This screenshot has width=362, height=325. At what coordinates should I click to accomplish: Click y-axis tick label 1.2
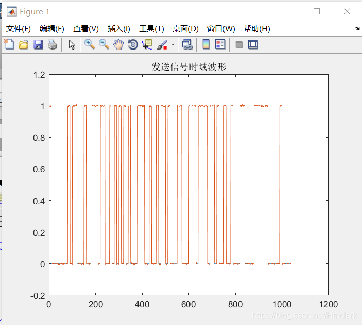click(39, 75)
